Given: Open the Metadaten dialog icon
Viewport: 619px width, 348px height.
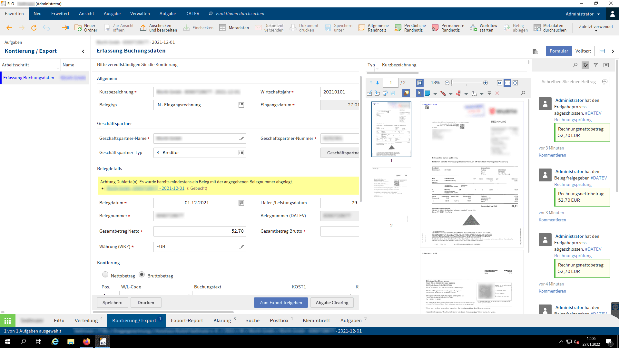Looking at the screenshot, I should (x=223, y=28).
